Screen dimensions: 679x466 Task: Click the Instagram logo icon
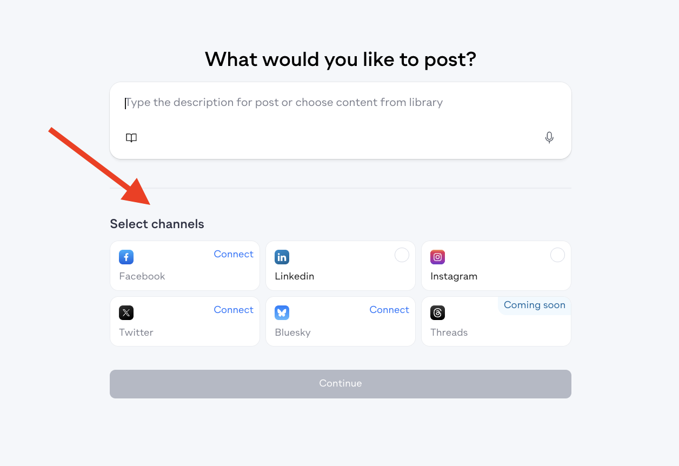[438, 257]
